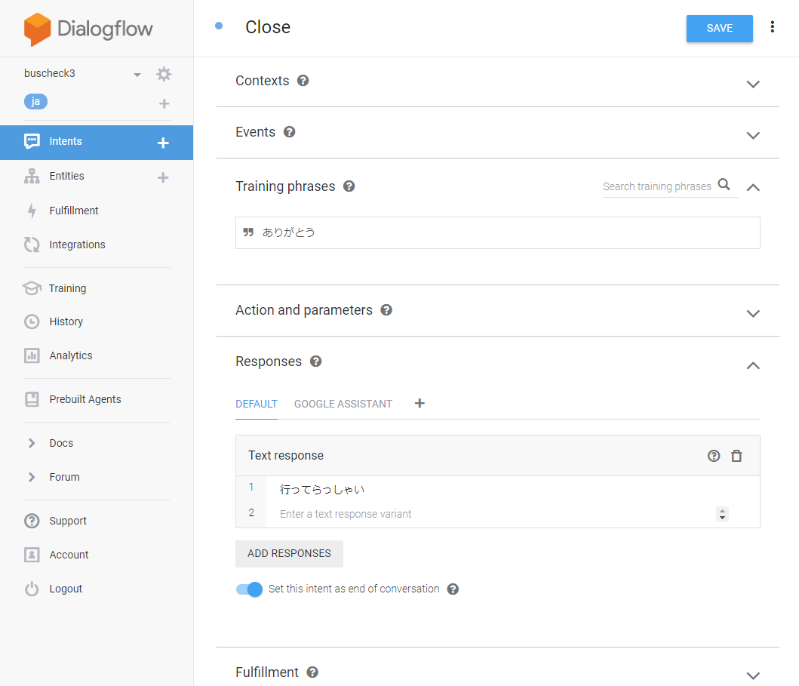Viewport: 799px width, 686px height.
Task: Add a new language plus icon
Action: click(x=164, y=103)
